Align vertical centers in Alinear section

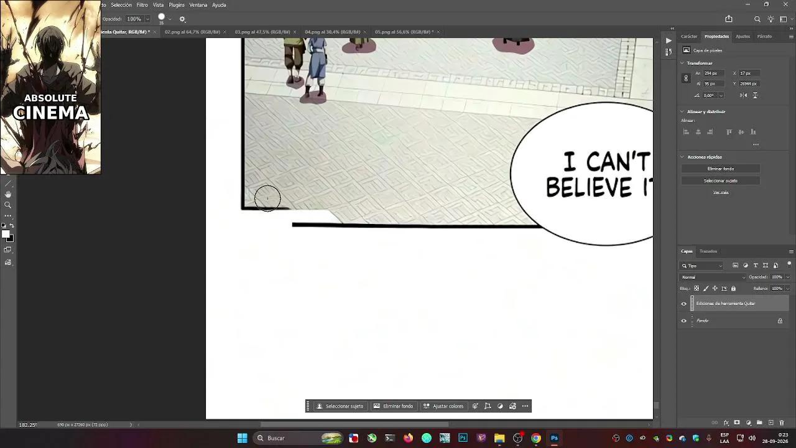741,132
